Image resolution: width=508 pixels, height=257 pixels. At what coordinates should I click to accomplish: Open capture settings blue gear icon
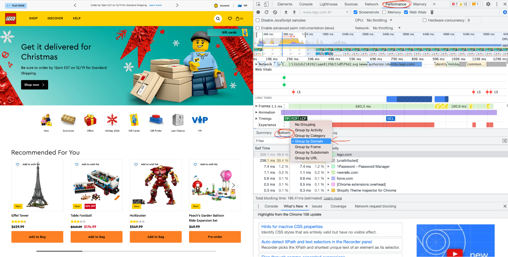pyautogui.click(x=505, y=12)
